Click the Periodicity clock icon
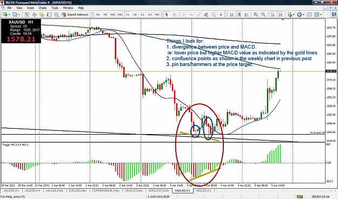Image resolution: width=338 pixels, height=199 pixels. coord(300,15)
